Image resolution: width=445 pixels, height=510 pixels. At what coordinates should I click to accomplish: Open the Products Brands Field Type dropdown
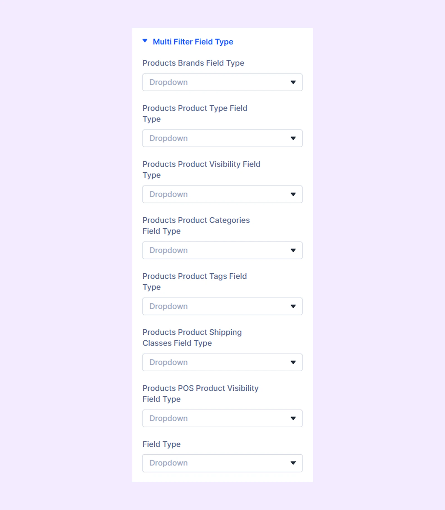tap(222, 82)
